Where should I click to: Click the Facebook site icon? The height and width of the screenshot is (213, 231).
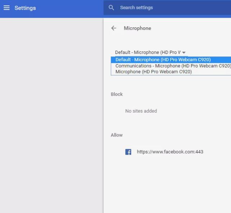pyautogui.click(x=128, y=152)
